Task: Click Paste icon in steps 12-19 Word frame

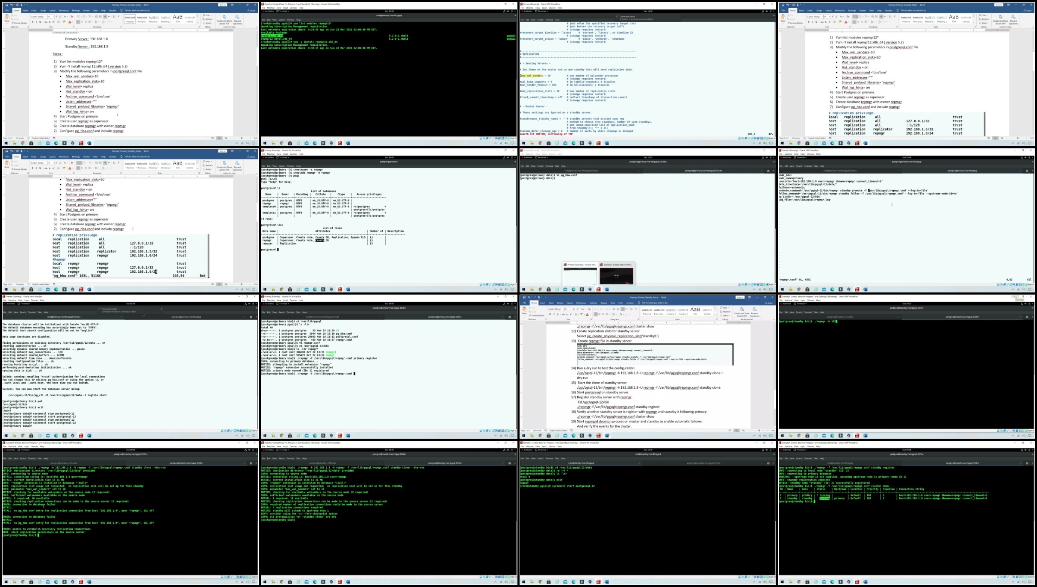Action: [524, 309]
